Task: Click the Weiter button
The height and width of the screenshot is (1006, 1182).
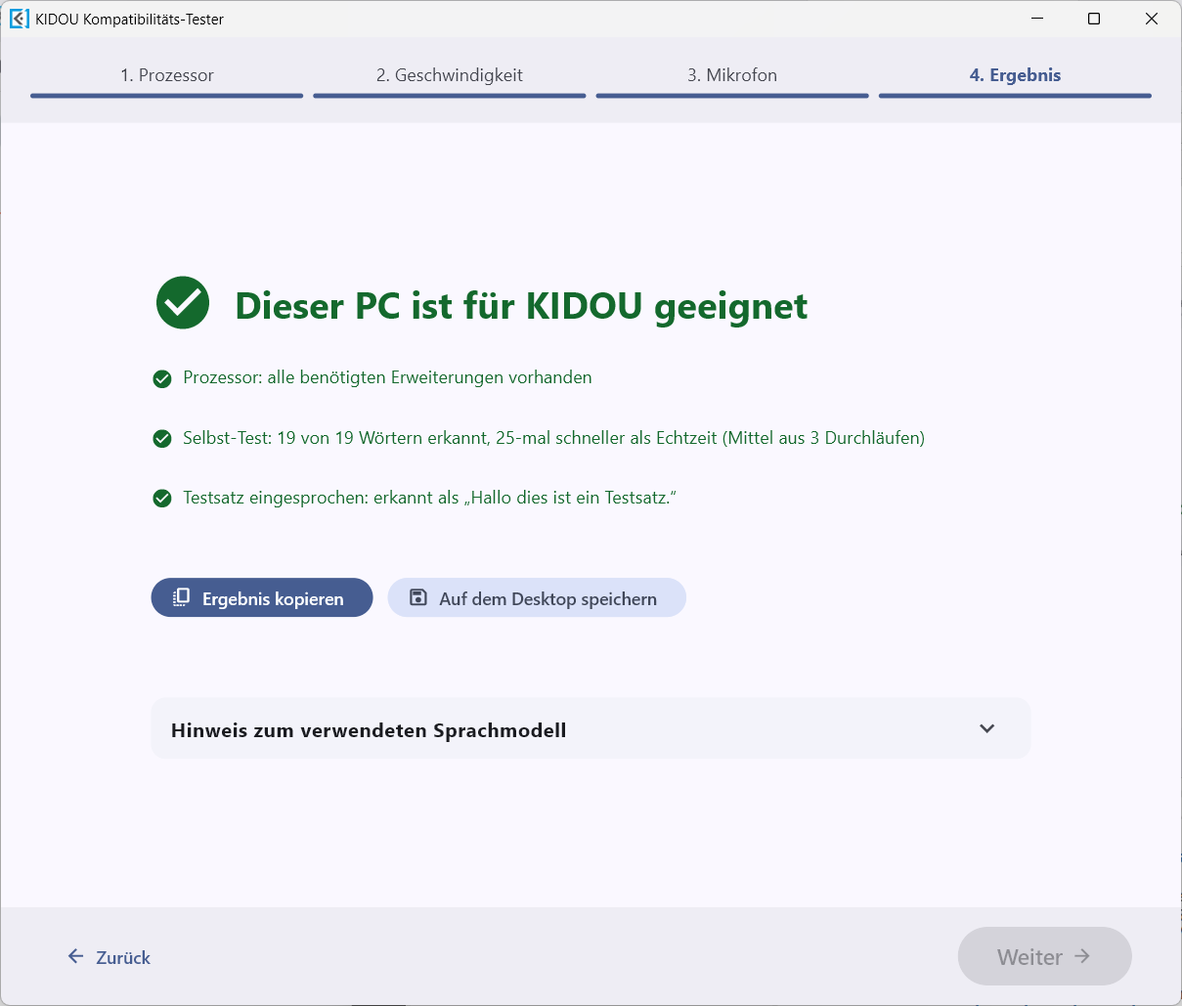Action: coord(1045,956)
